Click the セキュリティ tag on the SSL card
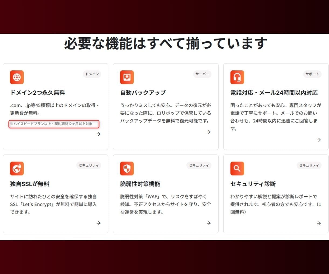 pos(88,165)
